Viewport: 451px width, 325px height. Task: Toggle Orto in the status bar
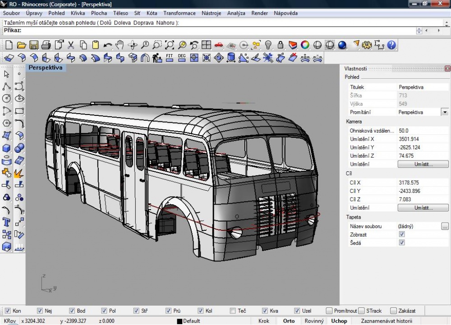tap(289, 320)
